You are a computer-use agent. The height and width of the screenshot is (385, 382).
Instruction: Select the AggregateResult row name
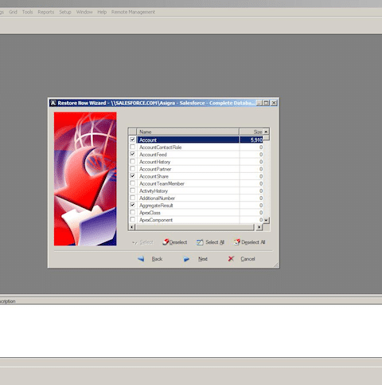[x=156, y=206]
